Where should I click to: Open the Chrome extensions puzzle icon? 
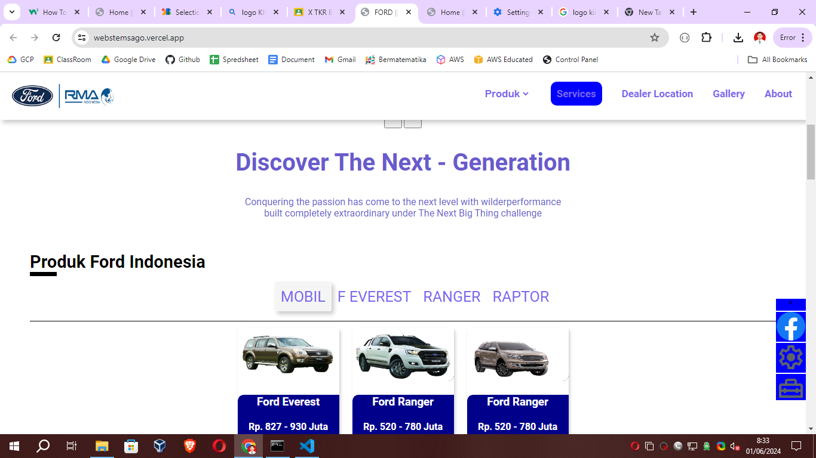point(706,38)
